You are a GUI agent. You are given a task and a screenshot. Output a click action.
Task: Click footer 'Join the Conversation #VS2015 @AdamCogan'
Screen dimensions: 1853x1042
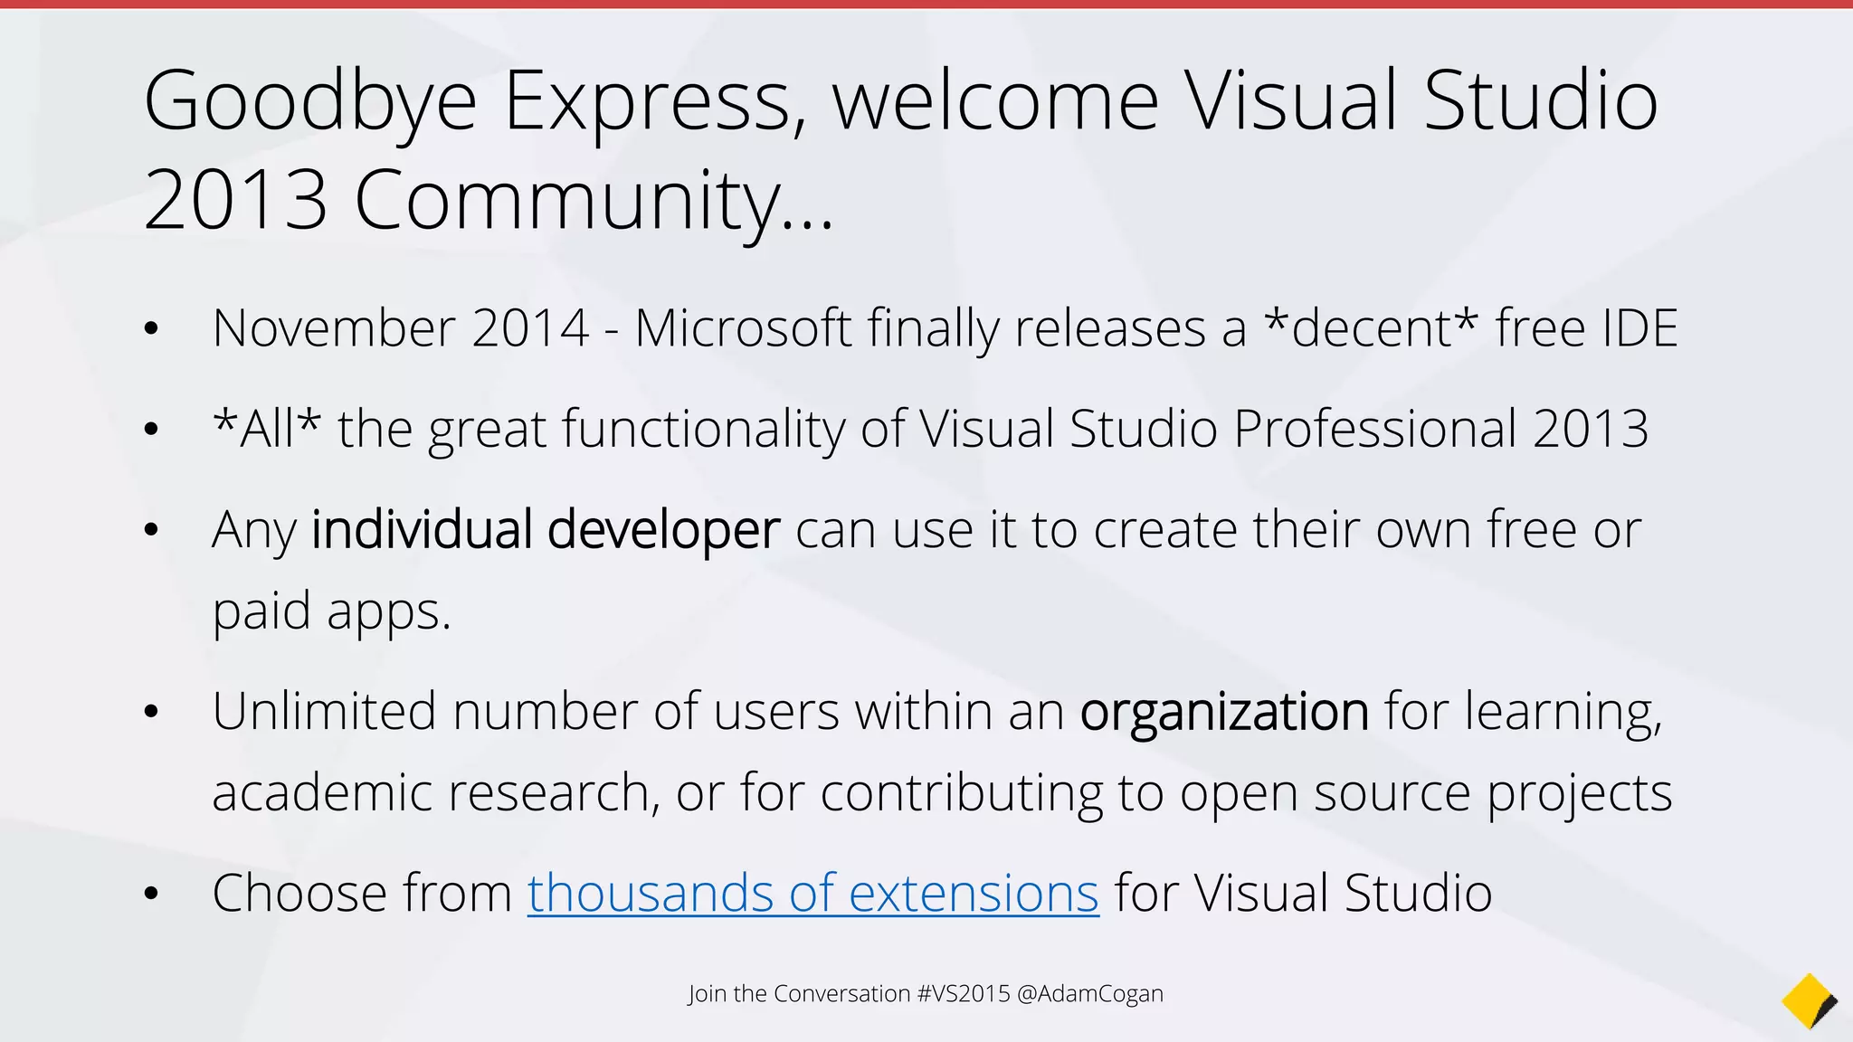tap(926, 993)
